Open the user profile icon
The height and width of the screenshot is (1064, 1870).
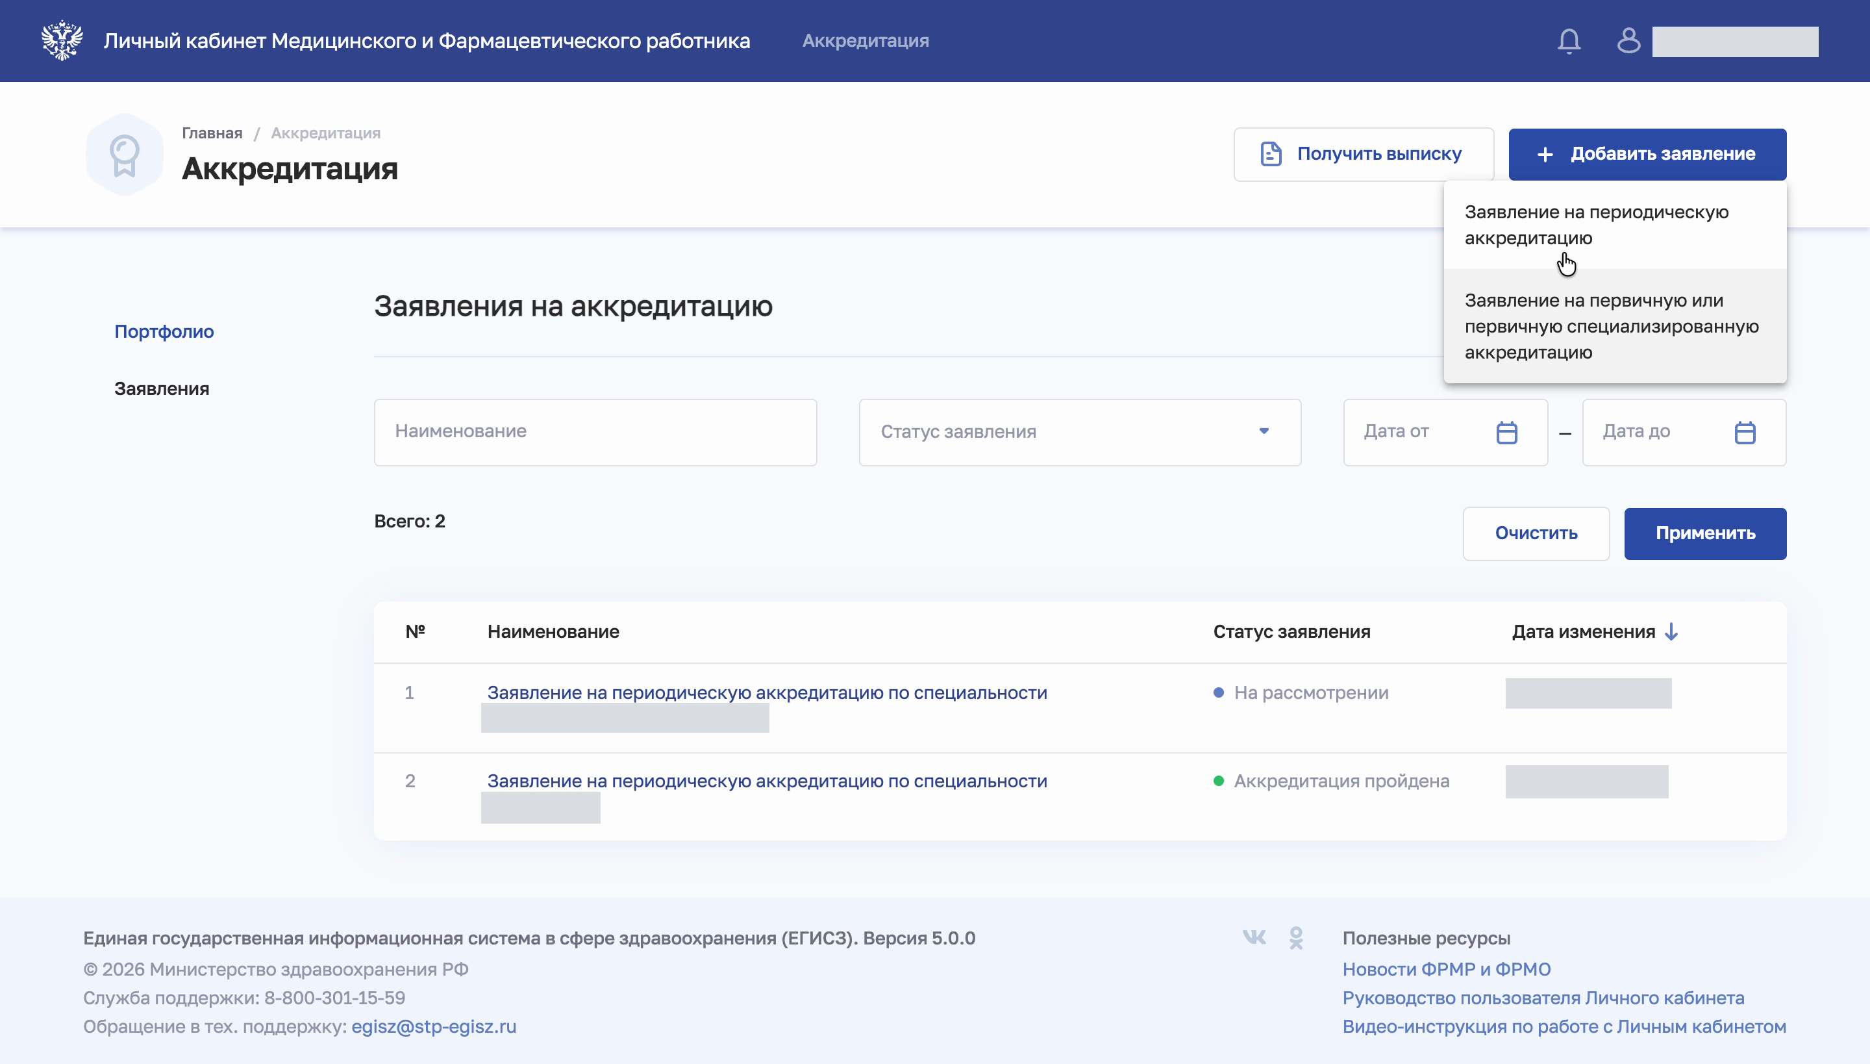[1628, 40]
